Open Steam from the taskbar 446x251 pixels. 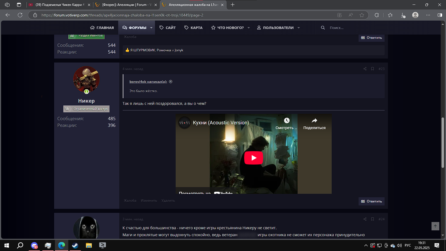75,245
